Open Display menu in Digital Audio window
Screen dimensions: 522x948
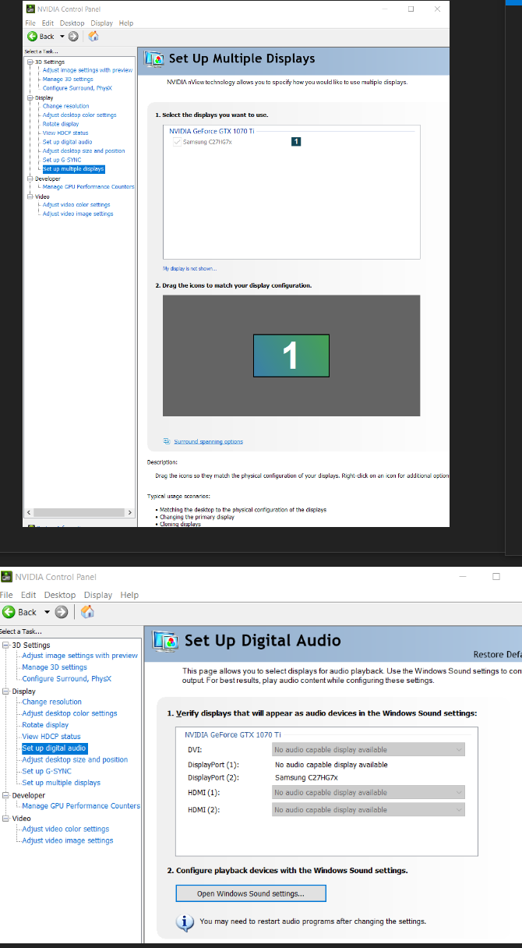(x=98, y=595)
